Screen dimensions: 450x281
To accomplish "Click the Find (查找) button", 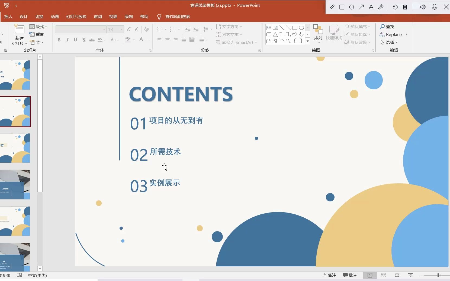I will point(387,27).
